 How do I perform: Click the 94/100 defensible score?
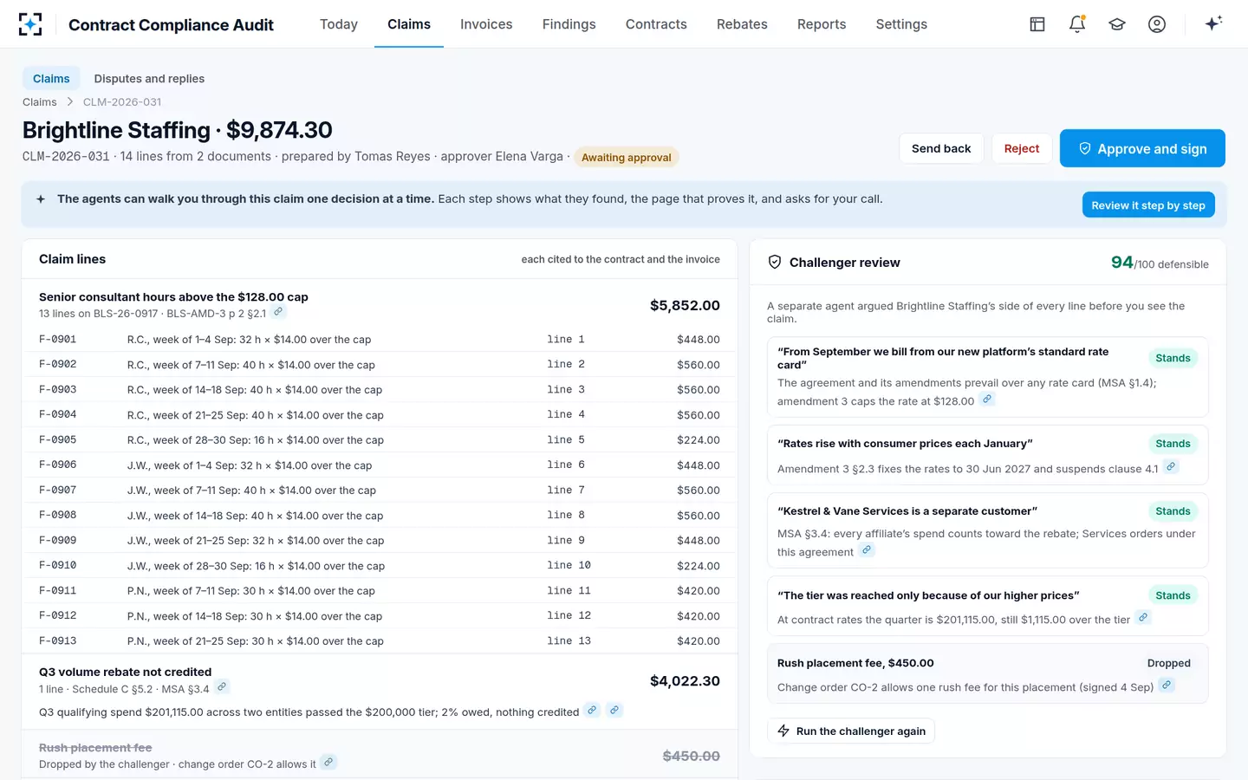coord(1160,263)
